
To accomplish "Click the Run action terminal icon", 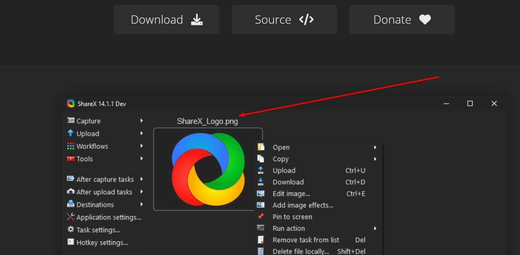I will click(x=261, y=228).
